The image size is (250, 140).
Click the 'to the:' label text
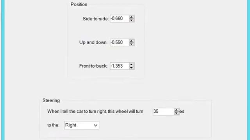[x=53, y=125]
